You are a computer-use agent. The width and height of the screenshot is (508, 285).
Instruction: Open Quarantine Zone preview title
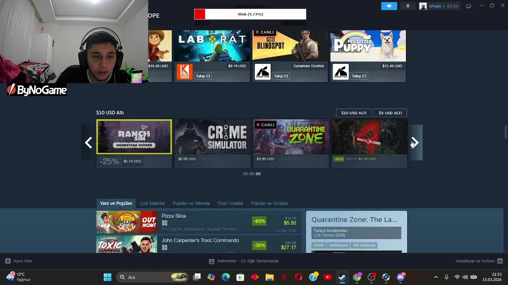point(354,220)
